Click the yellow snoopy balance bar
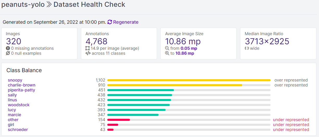Viewport: 319px width, 137px height. click(189, 80)
